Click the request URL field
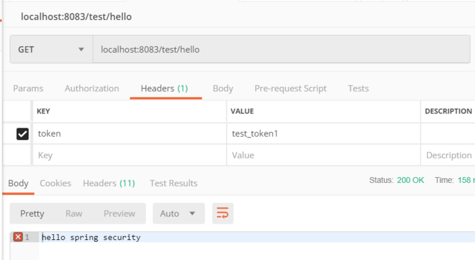The width and height of the screenshot is (475, 260). click(281, 49)
